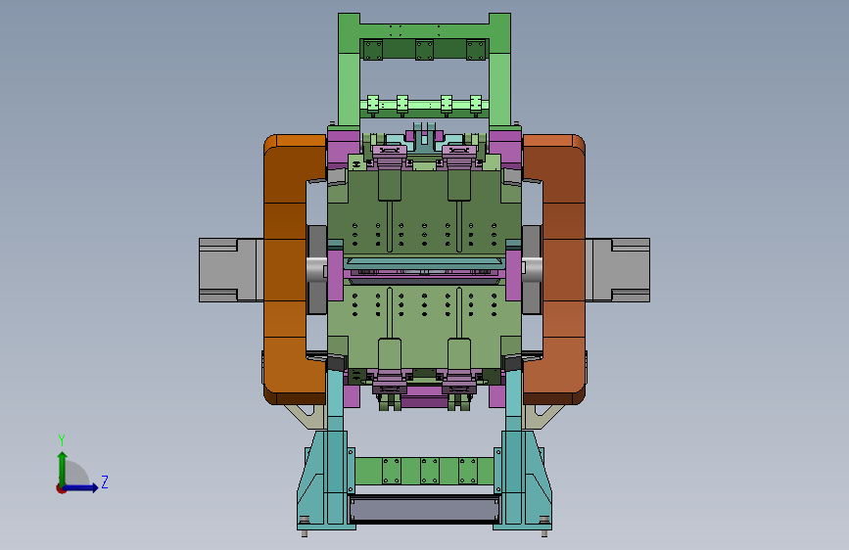Viewport: 849px width, 550px height.
Task: Select the gray tray at the base bottom
Action: [x=425, y=510]
